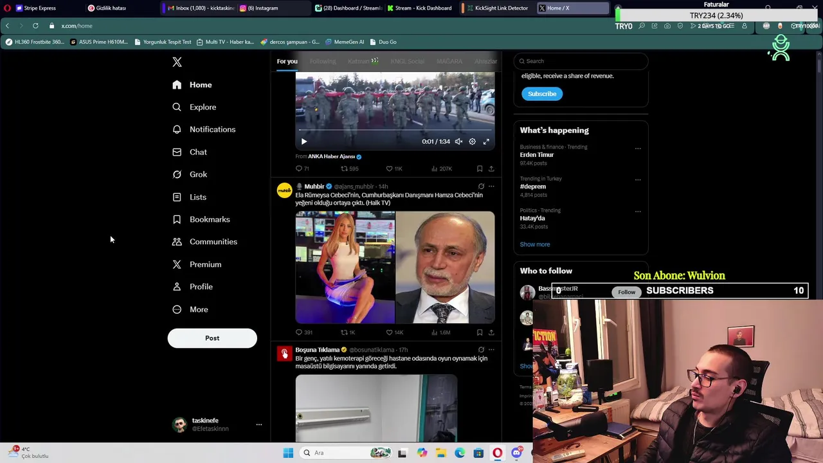Unmute the video sound
The height and width of the screenshot is (463, 823).
[x=458, y=141]
